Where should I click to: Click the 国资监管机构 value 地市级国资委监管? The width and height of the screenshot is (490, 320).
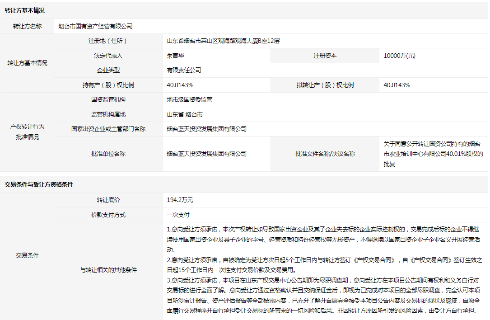point(189,99)
